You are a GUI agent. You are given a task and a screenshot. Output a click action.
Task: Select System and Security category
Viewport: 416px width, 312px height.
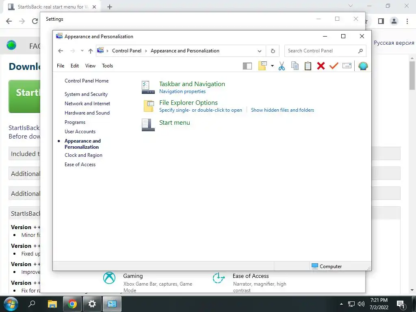86,94
